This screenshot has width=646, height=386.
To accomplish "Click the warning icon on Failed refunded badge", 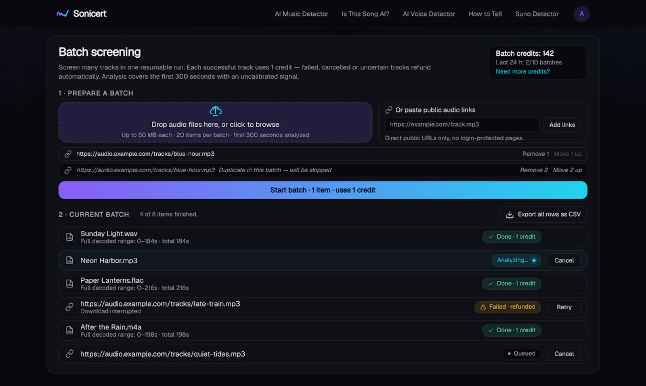I will 483,307.
